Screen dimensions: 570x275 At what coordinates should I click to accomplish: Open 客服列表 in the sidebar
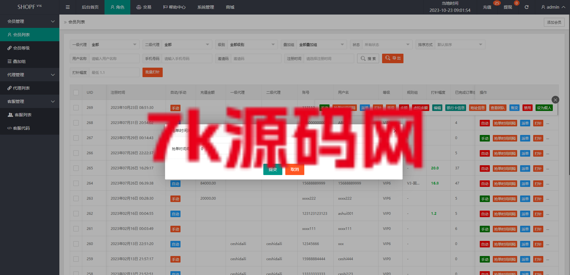point(30,115)
